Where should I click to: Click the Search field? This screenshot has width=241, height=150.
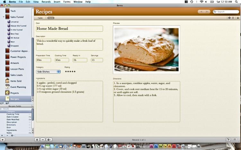point(228,12)
